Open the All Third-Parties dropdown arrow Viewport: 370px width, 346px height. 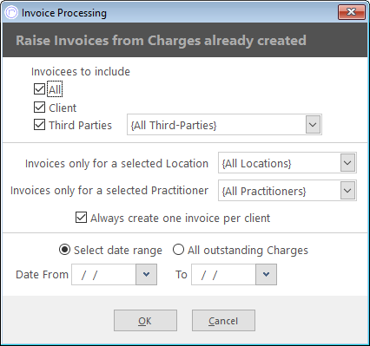point(313,125)
